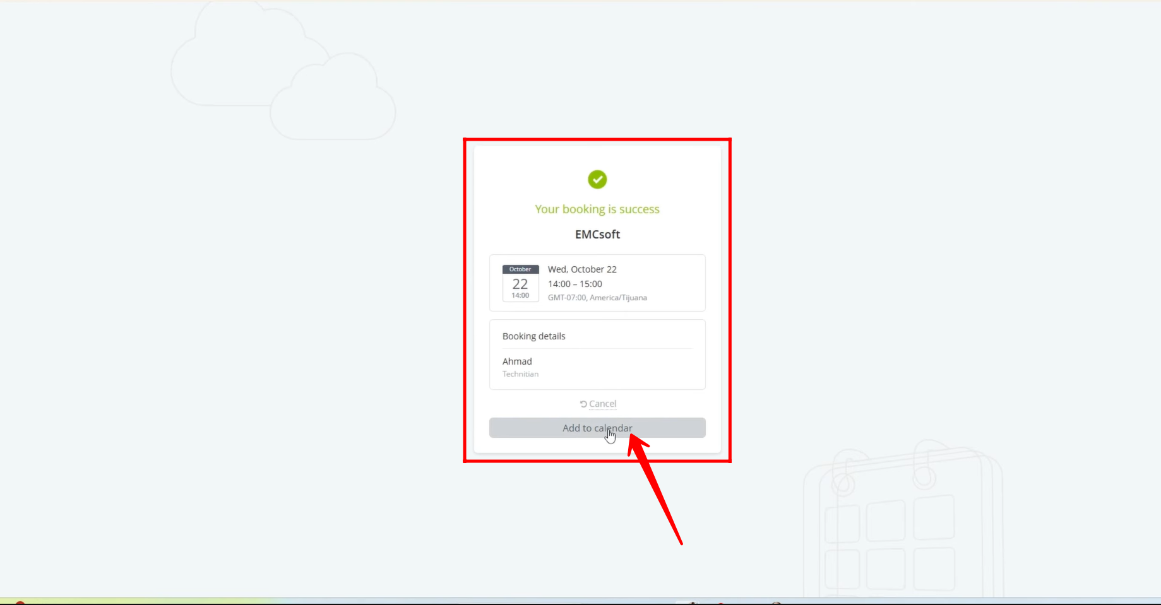The height and width of the screenshot is (605, 1161).
Task: Click the 'Your booking is success' message
Action: click(x=597, y=209)
